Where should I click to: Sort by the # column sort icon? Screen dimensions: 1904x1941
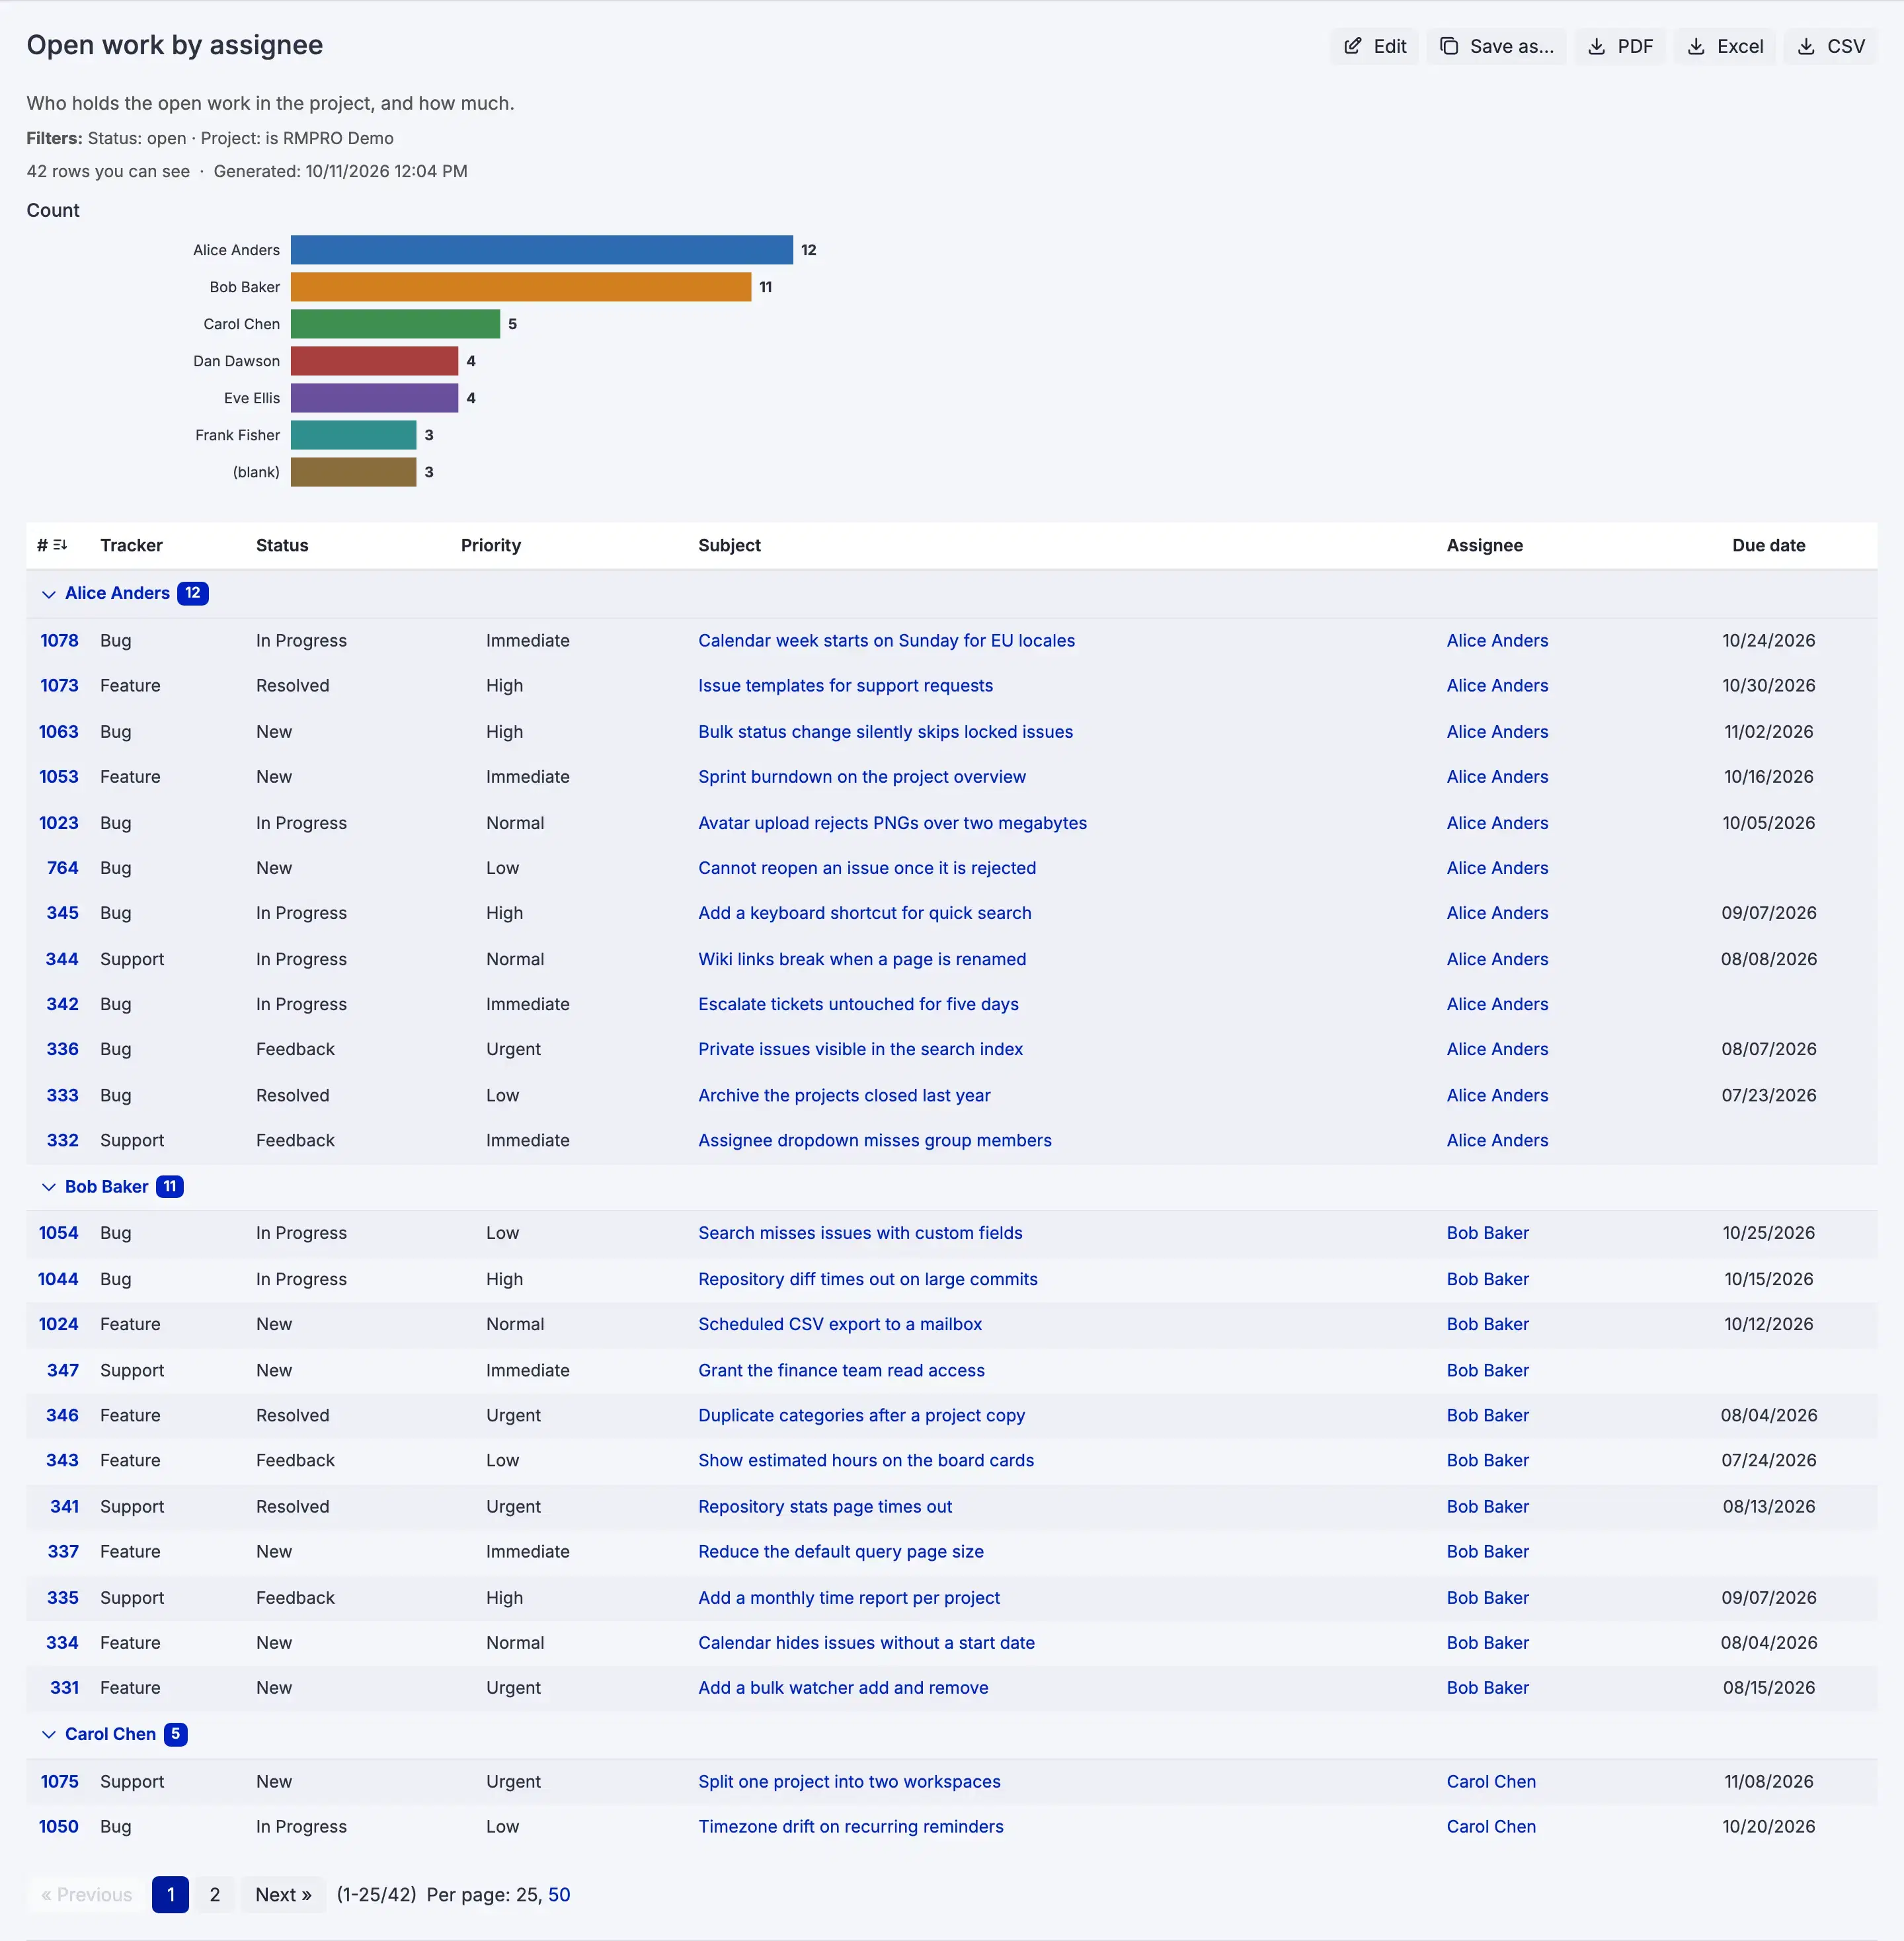tap(60, 545)
